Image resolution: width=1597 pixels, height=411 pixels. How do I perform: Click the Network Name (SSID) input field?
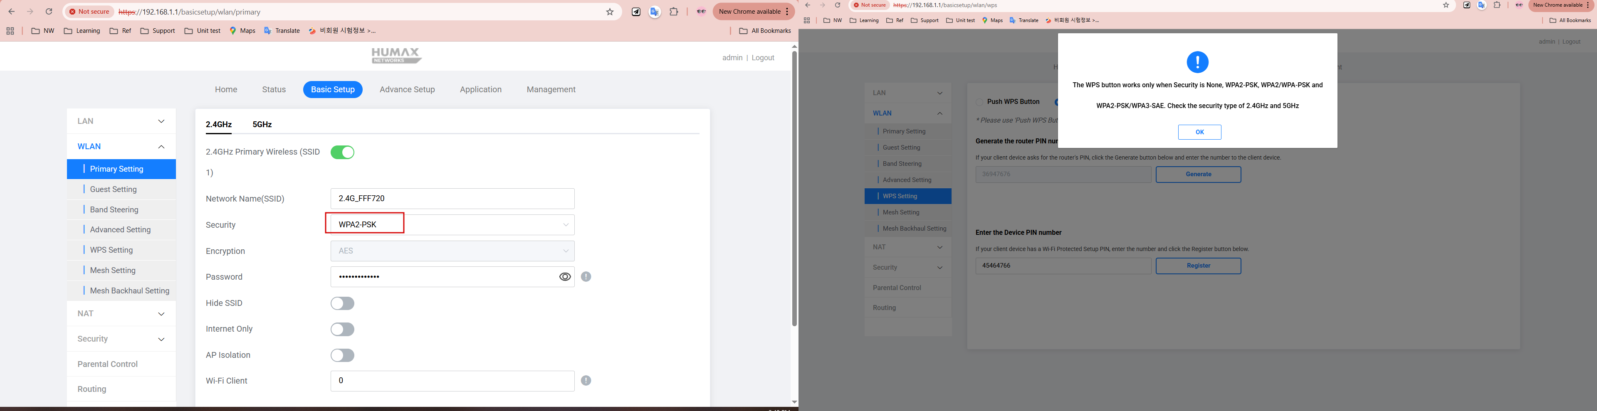(x=452, y=198)
